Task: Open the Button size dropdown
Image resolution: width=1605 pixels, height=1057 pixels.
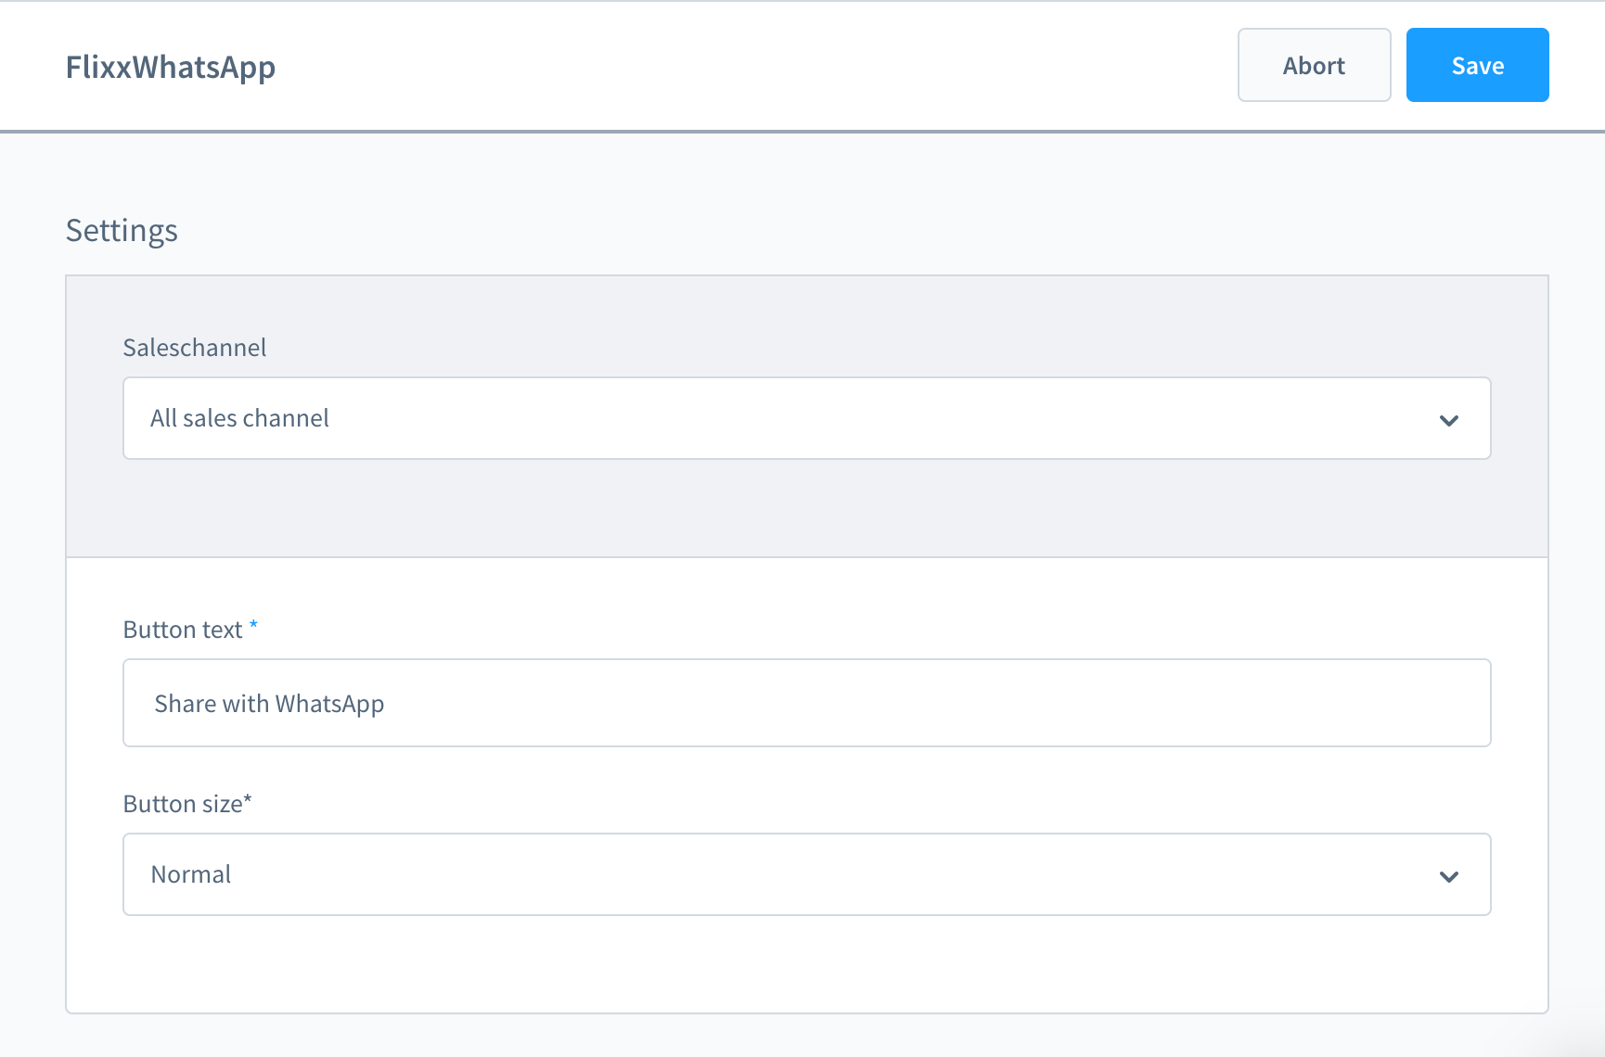Action: [x=806, y=874]
